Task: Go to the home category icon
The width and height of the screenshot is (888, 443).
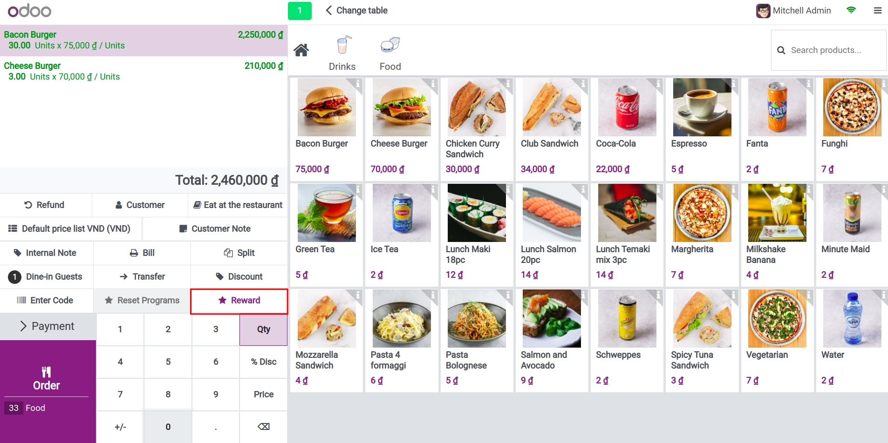Action: [x=301, y=50]
